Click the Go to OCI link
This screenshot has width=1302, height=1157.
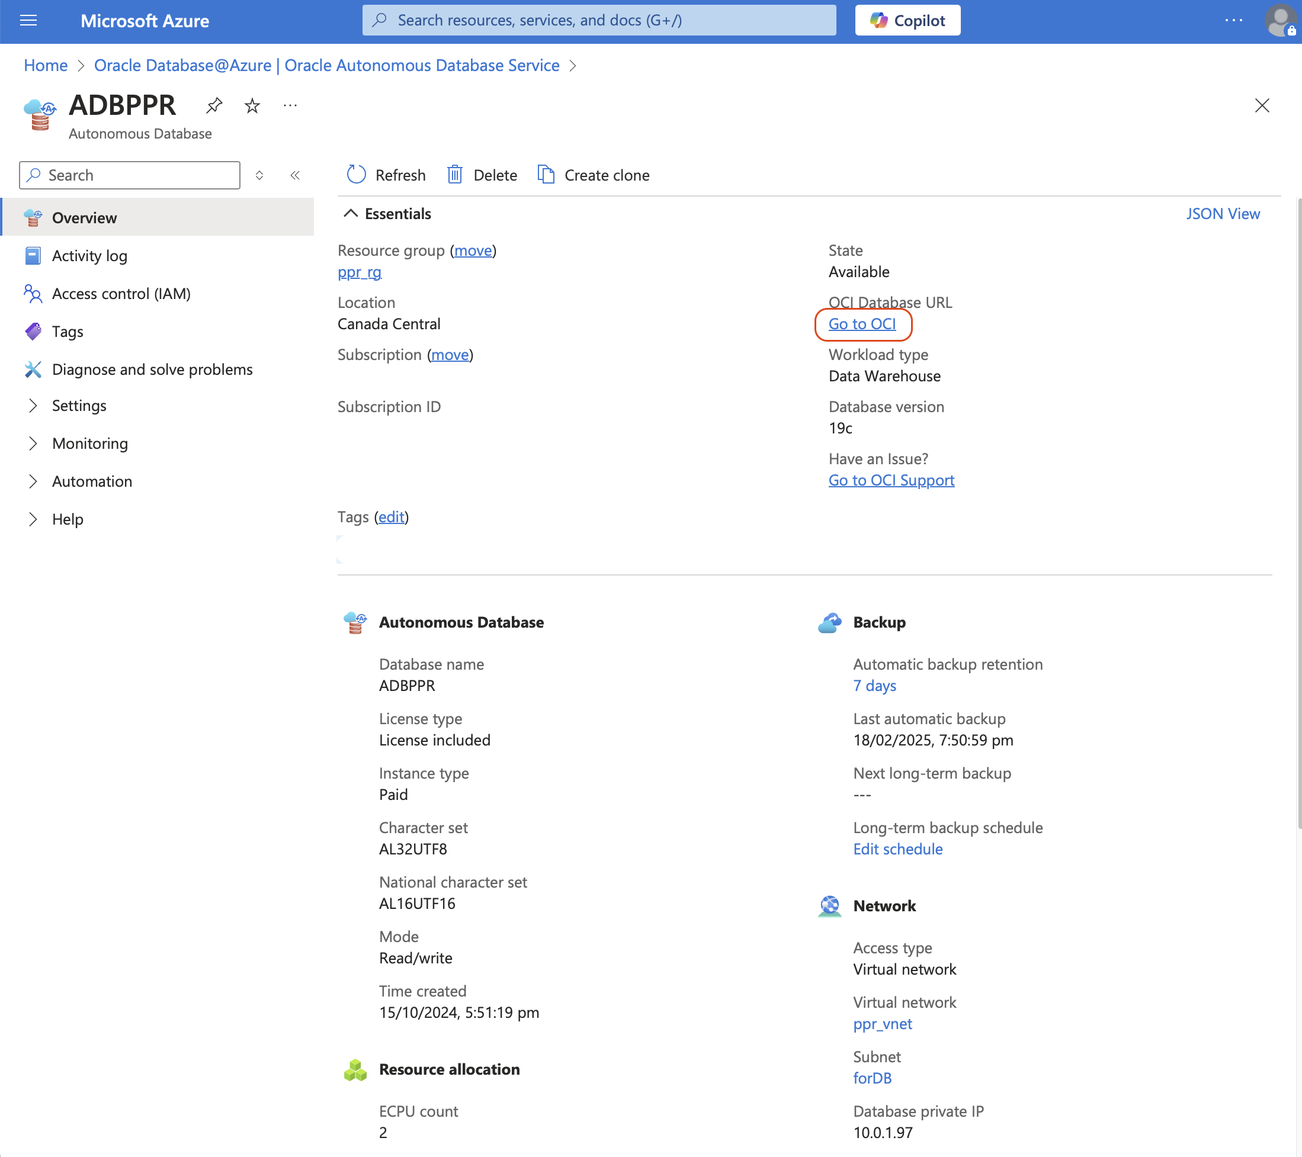coord(862,324)
